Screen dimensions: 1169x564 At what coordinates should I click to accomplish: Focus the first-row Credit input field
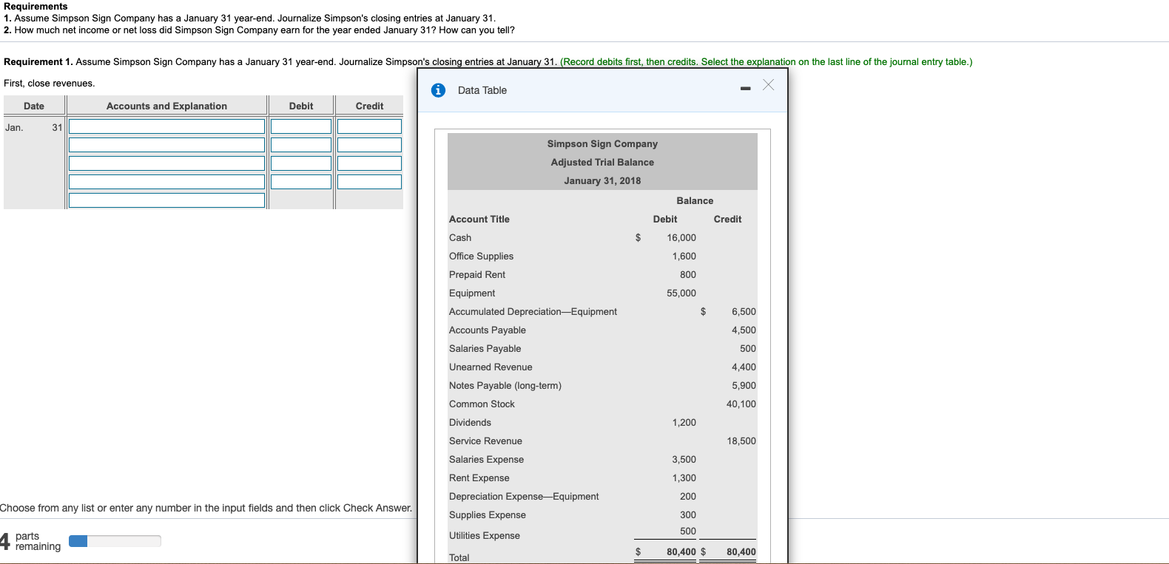[369, 126]
